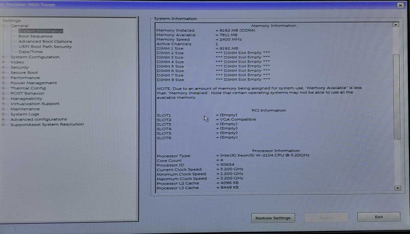Select System Information in the General tree
The height and width of the screenshot is (234, 410).
[x=41, y=31]
